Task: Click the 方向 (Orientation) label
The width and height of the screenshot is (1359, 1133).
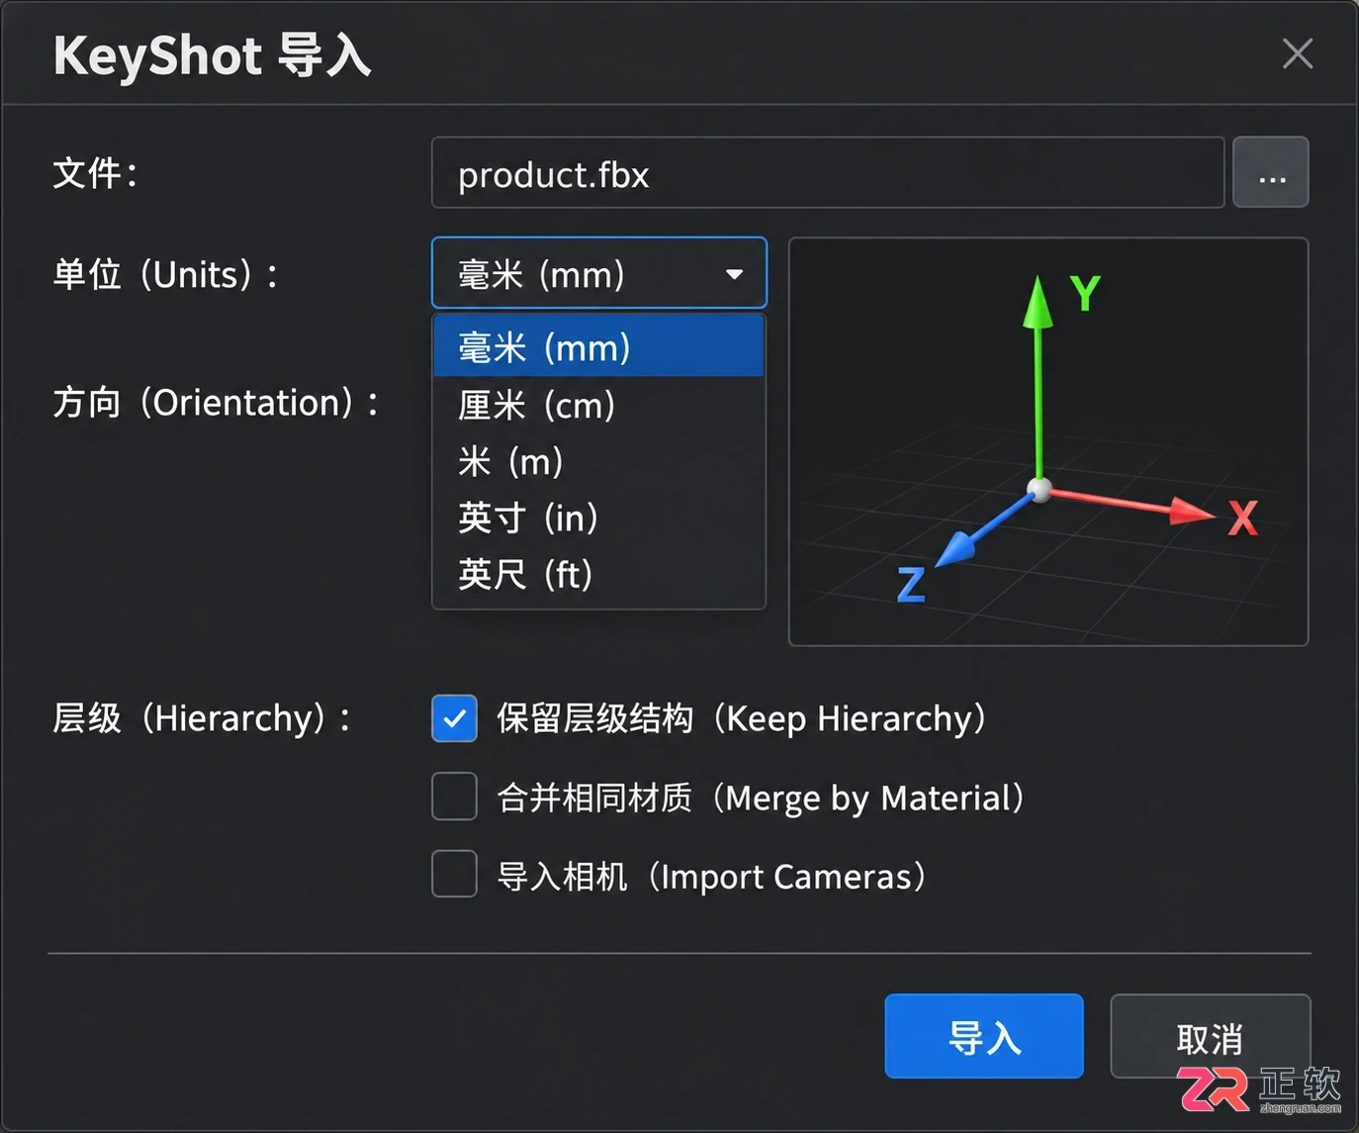Action: click(216, 403)
